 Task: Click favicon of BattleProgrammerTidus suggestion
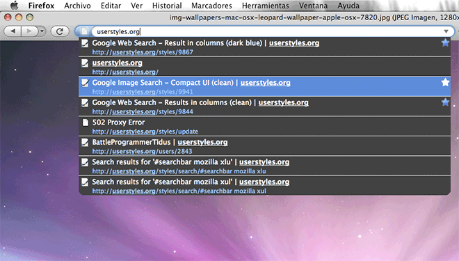pyautogui.click(x=85, y=143)
